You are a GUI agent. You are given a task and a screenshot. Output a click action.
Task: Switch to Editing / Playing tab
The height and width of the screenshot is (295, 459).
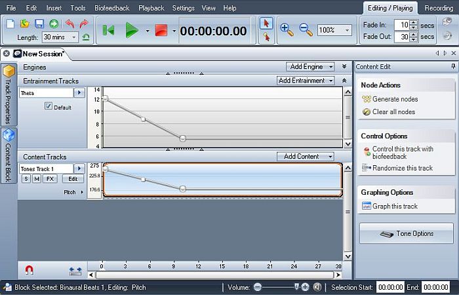[390, 8]
